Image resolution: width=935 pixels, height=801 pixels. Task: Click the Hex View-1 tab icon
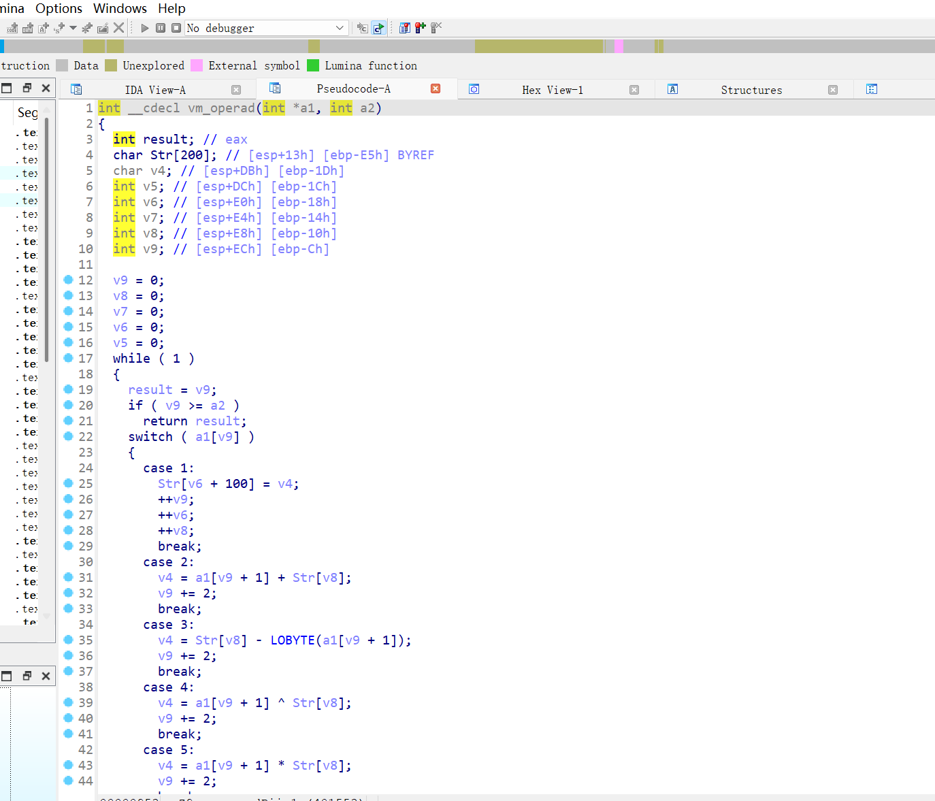474,89
